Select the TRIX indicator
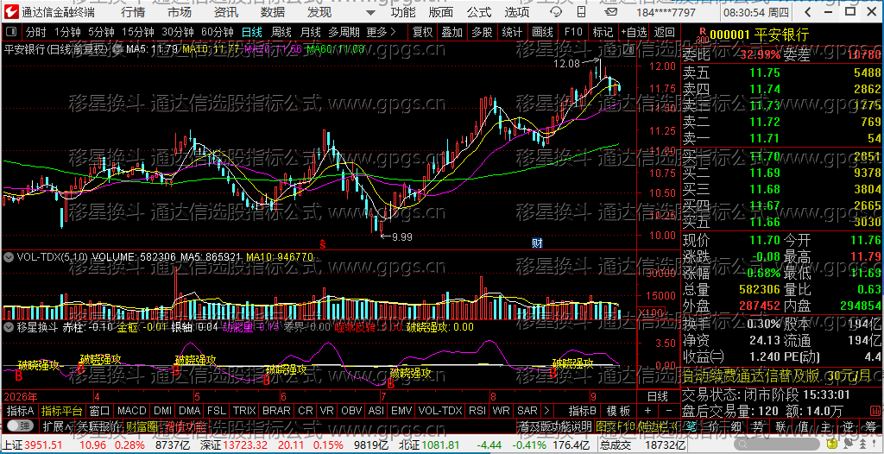The image size is (884, 454). [244, 411]
